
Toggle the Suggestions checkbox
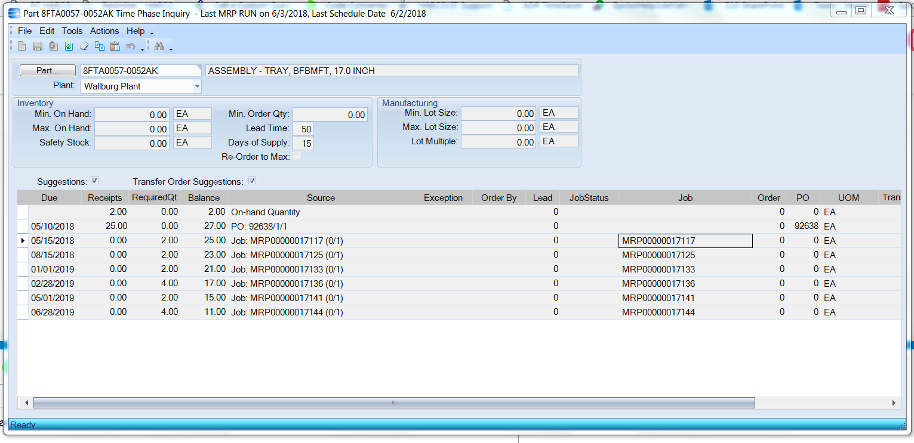94,181
